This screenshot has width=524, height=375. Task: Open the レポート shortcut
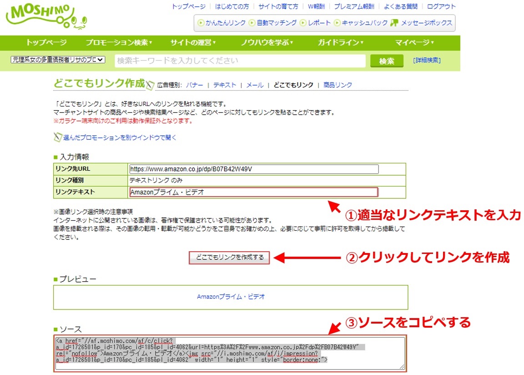tap(319, 23)
